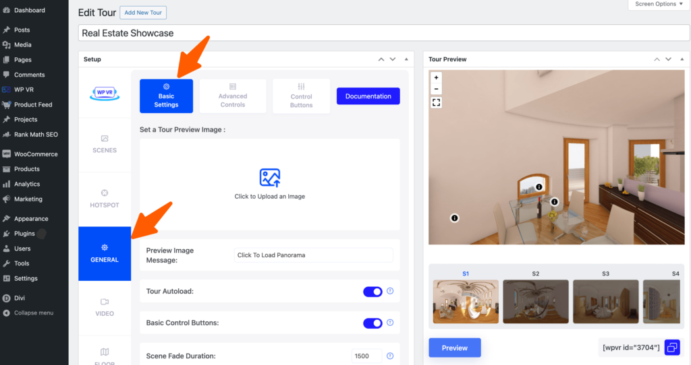Click the Users person icon
Viewport: 691px width, 365px height.
tap(6, 248)
